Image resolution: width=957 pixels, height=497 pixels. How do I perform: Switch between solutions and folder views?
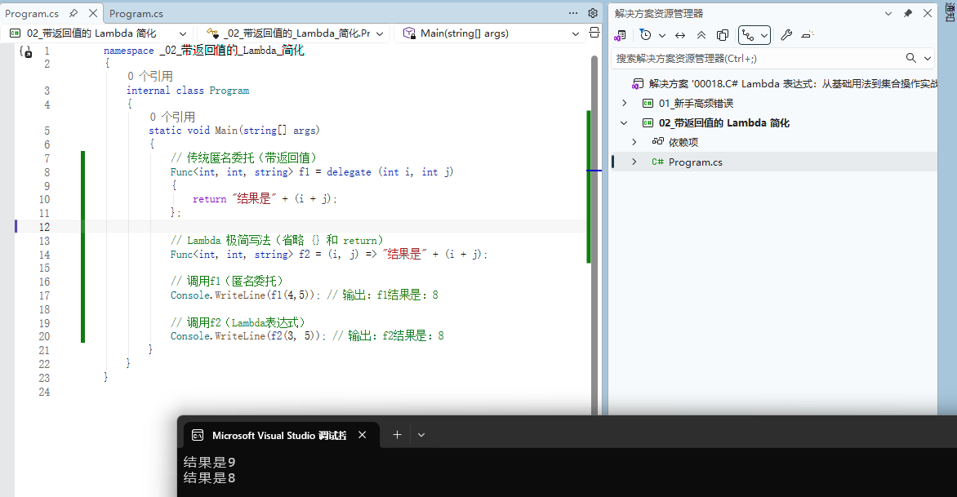click(620, 35)
